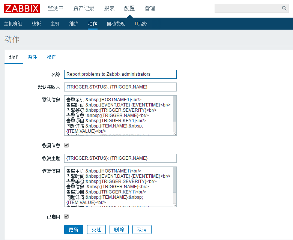
Task: Toggle the 已启用 checkbox
Action: pyautogui.click(x=66, y=216)
